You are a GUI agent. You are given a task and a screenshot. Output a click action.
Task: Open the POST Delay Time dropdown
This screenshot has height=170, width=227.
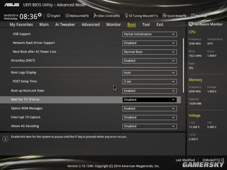point(149,82)
